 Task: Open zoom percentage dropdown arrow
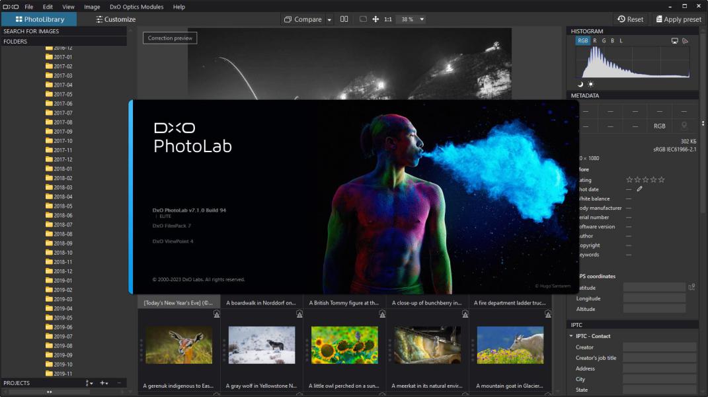(x=422, y=19)
